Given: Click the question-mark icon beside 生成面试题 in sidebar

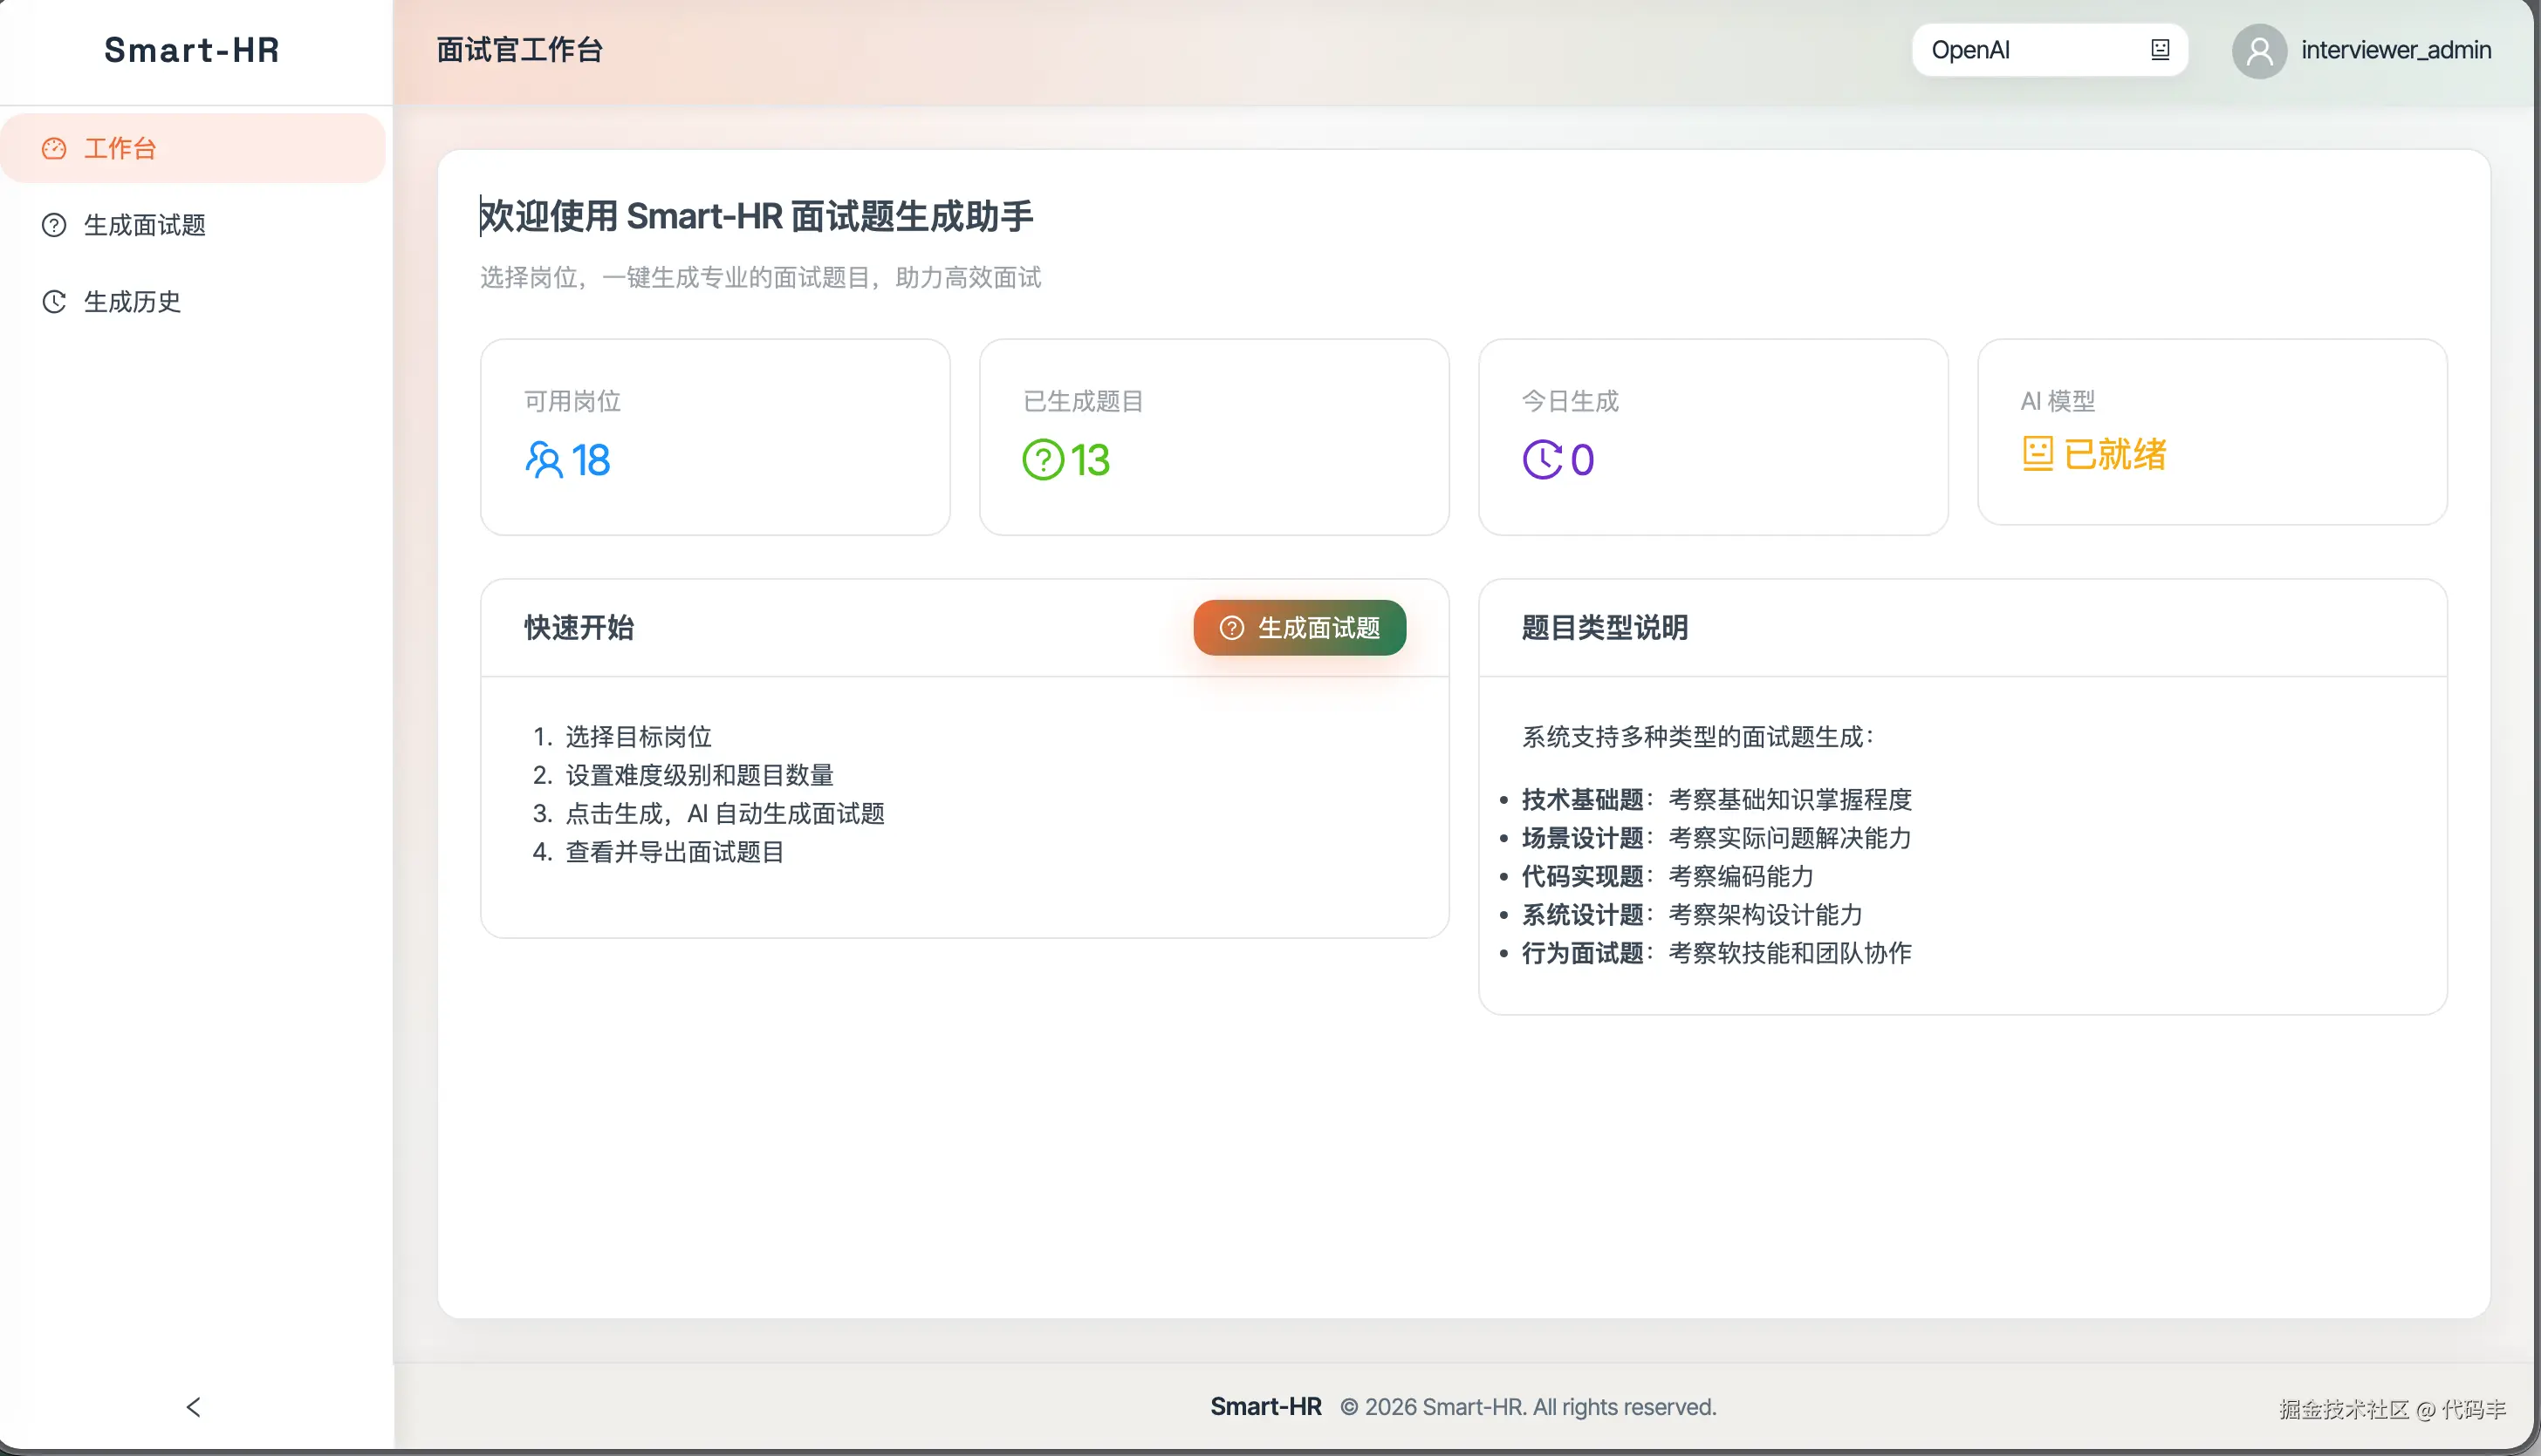Looking at the screenshot, I should click(54, 225).
